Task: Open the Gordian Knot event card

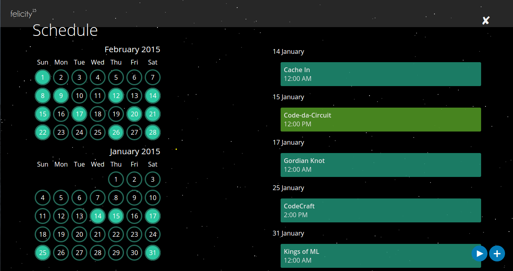Action: 380,165
